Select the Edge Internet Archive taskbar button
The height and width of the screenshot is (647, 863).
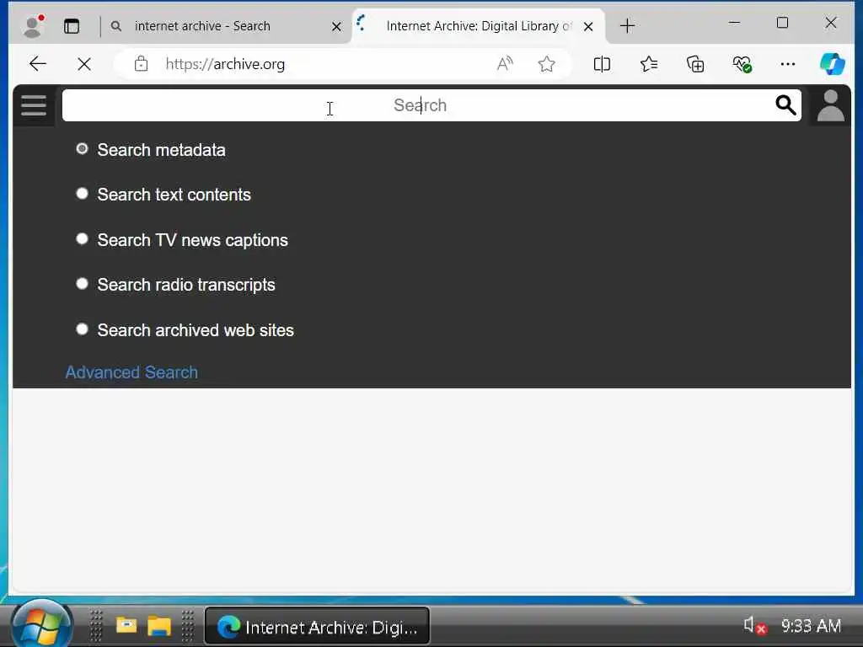pos(317,627)
